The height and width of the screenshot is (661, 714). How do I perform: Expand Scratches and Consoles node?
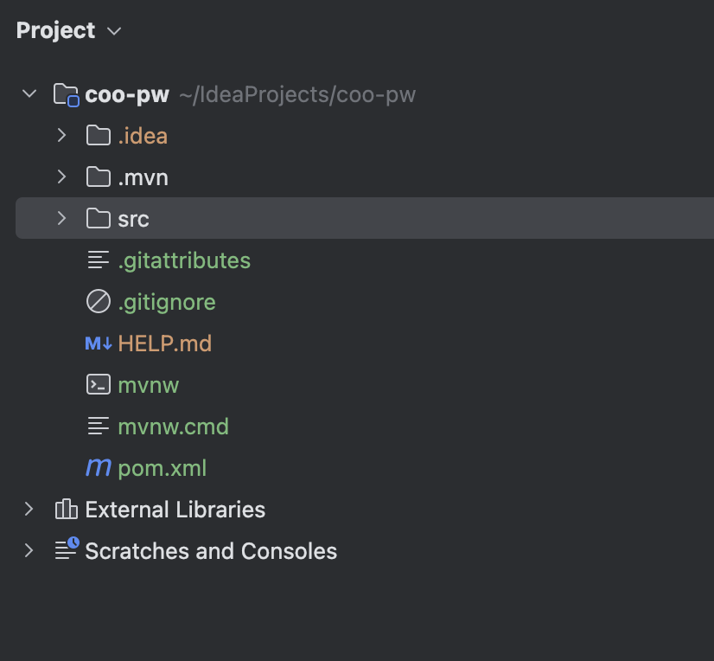coord(29,551)
